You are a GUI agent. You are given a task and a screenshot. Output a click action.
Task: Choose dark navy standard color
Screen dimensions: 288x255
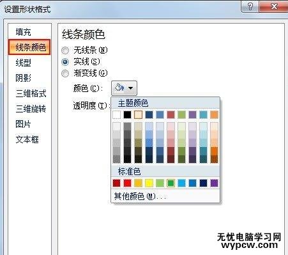(203, 183)
